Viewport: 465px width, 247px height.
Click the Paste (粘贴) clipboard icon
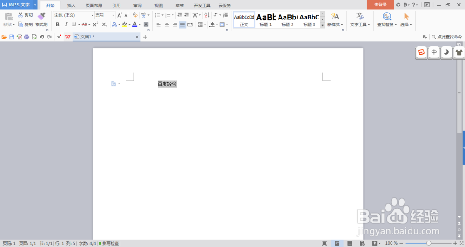click(x=9, y=16)
